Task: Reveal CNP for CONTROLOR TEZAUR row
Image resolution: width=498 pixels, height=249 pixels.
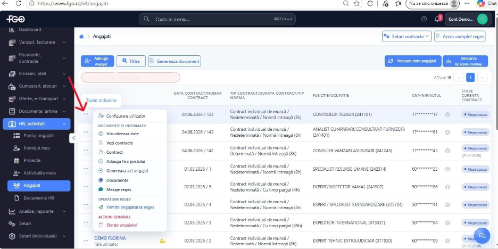Action: 447,114
